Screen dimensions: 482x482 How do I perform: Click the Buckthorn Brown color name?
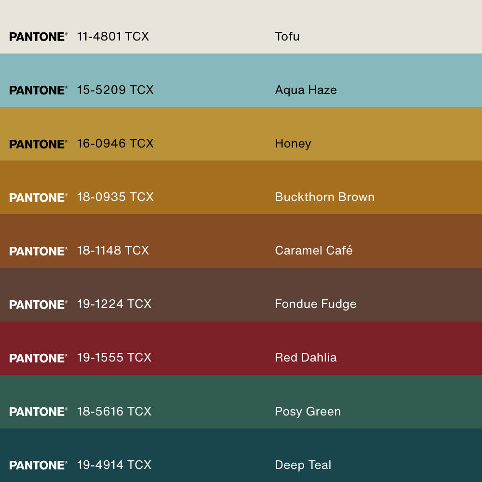pos(324,197)
